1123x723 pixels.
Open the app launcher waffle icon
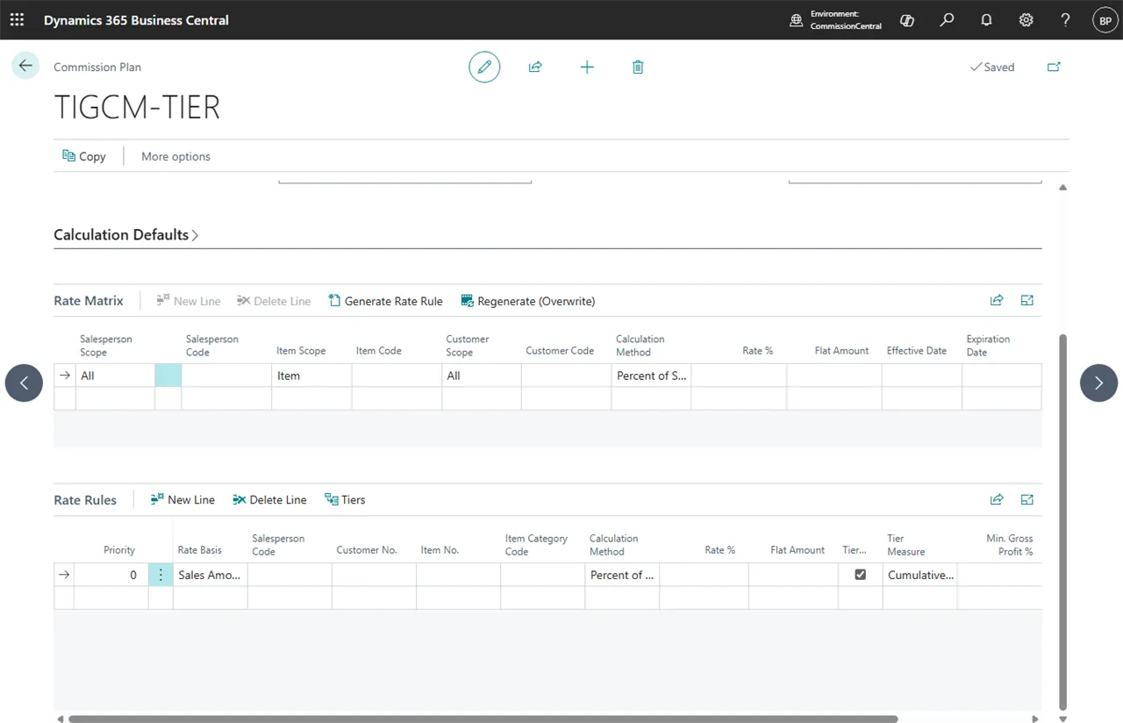click(17, 19)
